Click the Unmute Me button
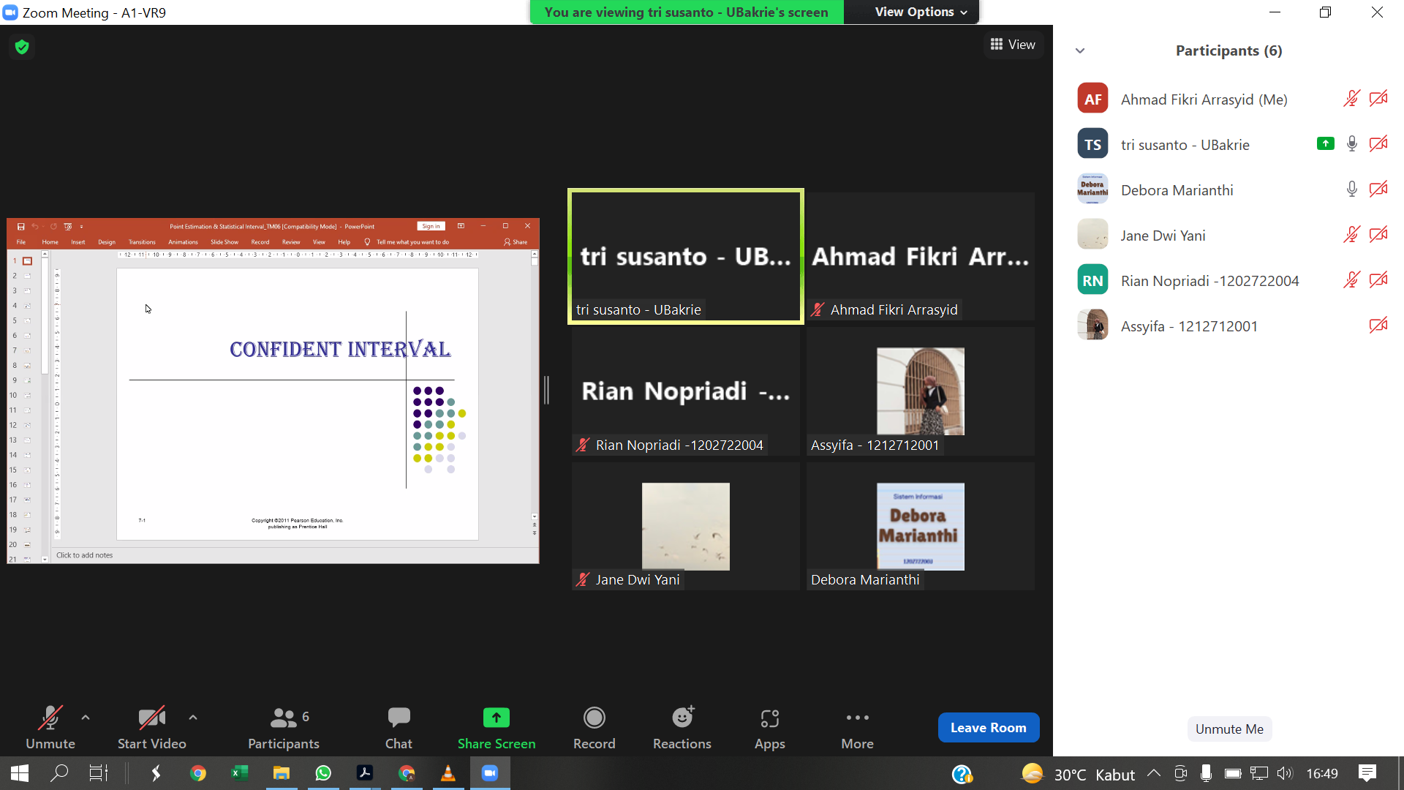This screenshot has width=1404, height=790. (1229, 729)
